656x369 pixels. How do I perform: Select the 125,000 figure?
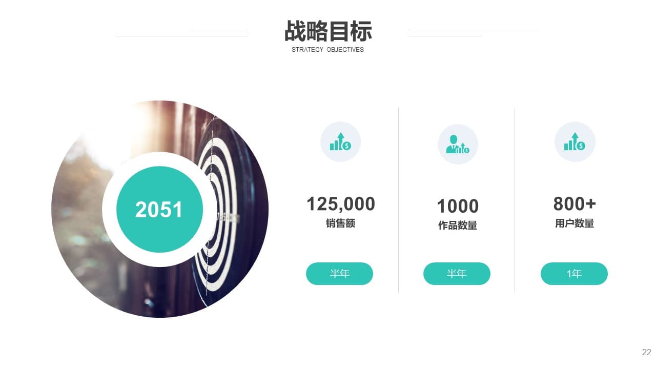click(341, 204)
